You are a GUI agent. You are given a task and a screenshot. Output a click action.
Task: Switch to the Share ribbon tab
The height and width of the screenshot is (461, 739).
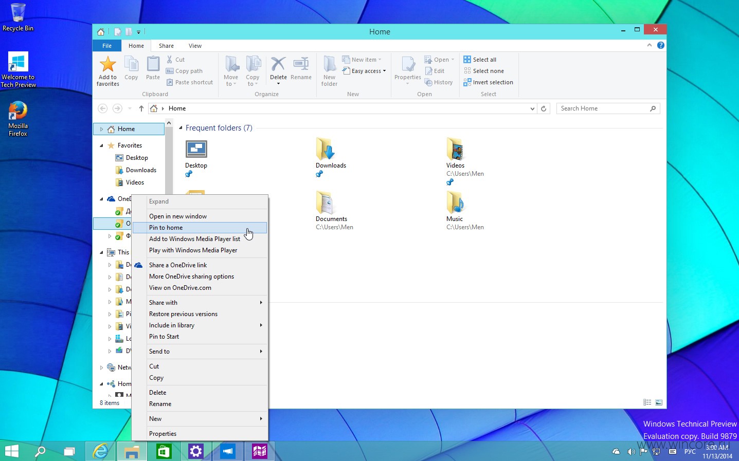tap(166, 46)
